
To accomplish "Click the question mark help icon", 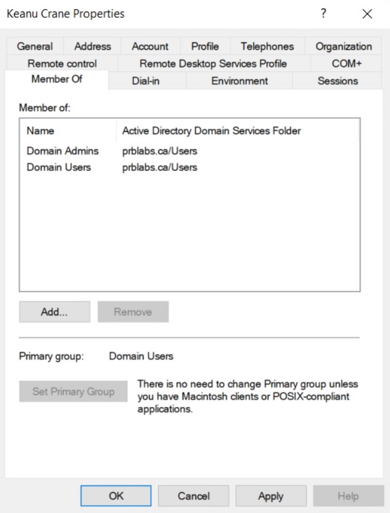I will 323,14.
